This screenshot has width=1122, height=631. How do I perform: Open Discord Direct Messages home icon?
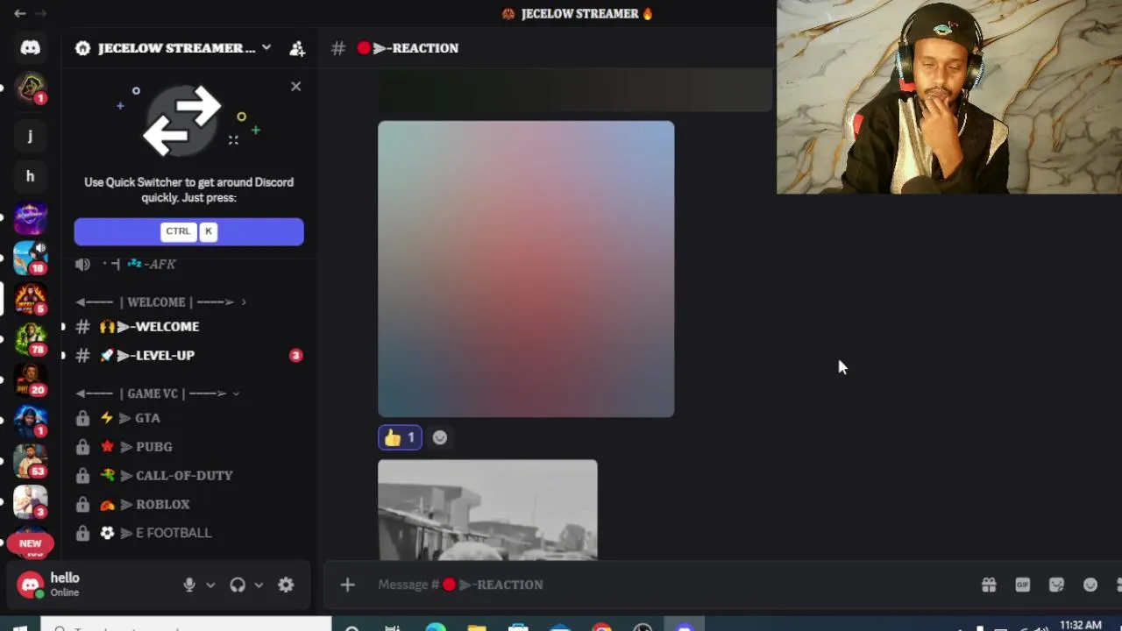(x=31, y=48)
